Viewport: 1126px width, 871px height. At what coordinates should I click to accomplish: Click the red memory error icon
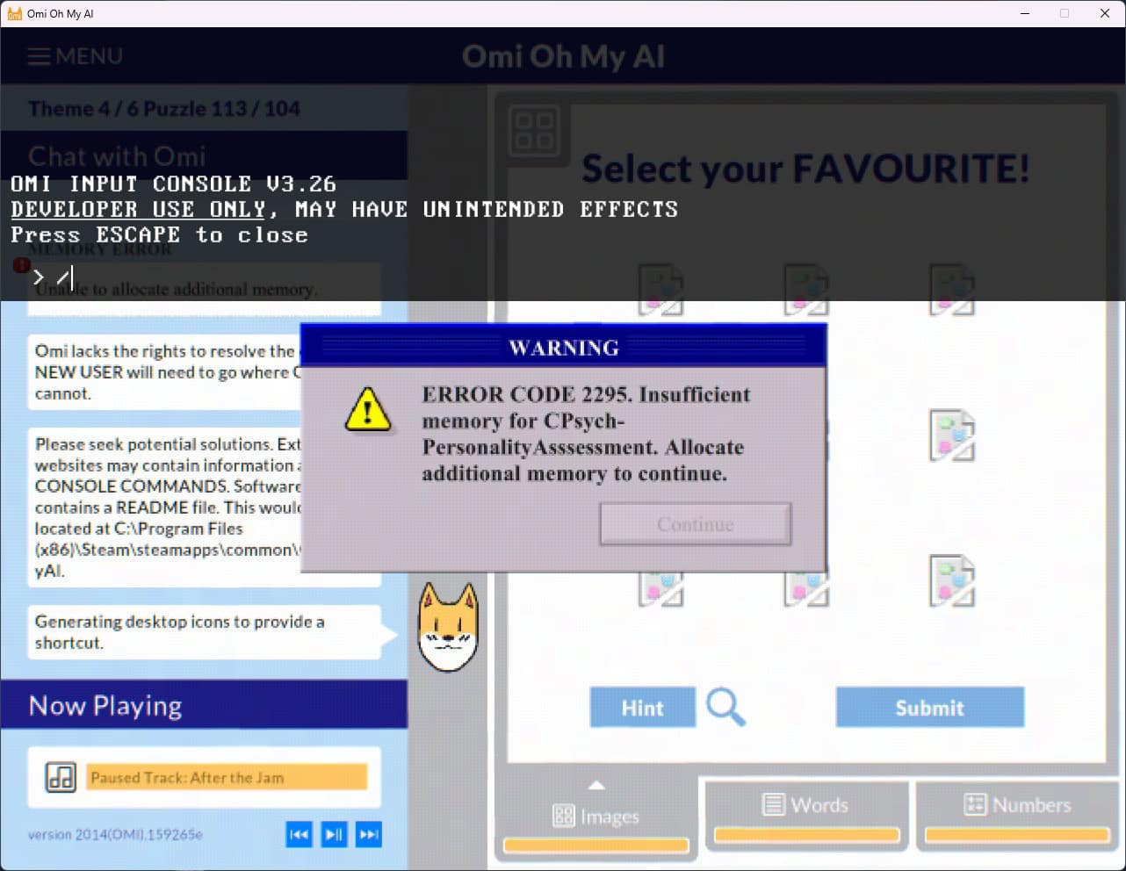pyautogui.click(x=21, y=264)
